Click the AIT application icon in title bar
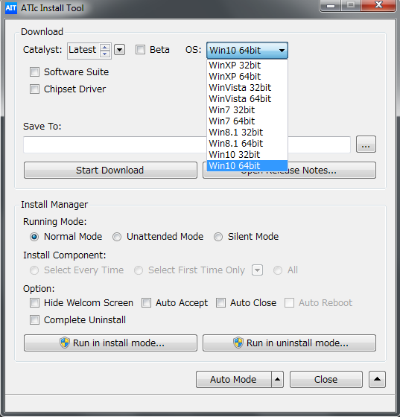 point(11,8)
